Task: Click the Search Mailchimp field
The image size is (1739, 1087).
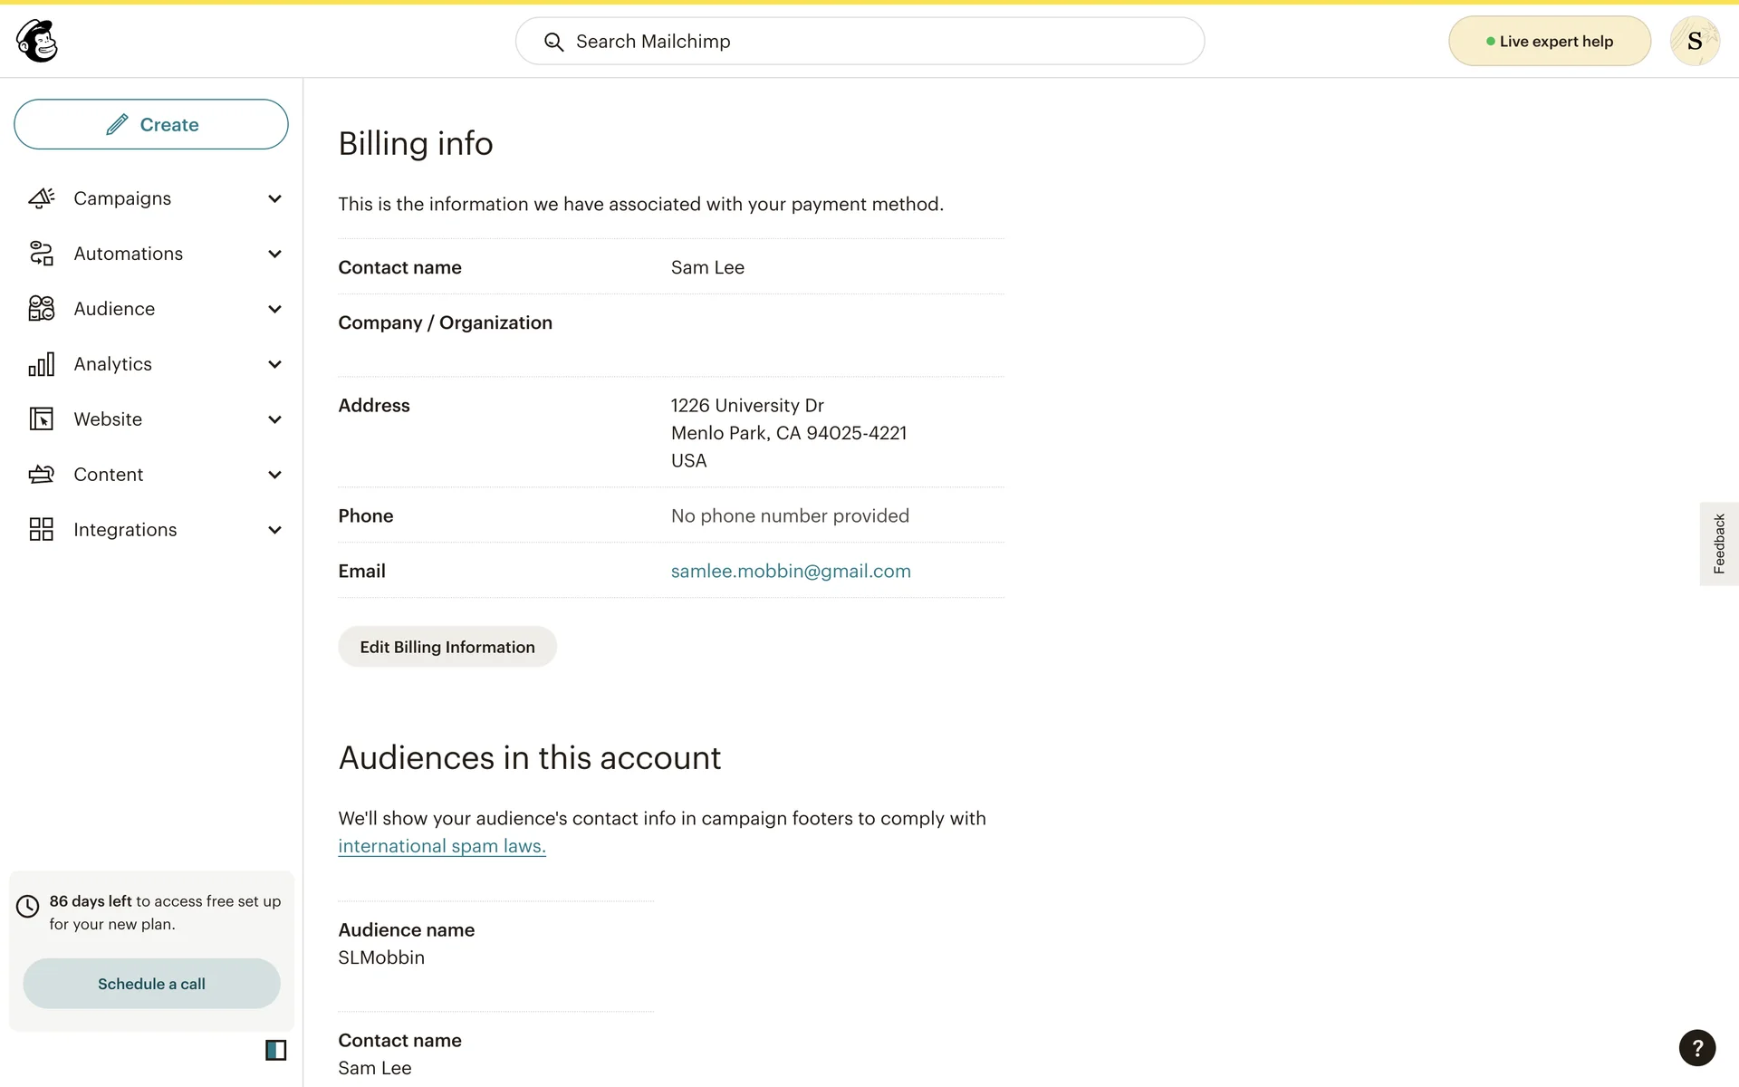Action: [860, 42]
